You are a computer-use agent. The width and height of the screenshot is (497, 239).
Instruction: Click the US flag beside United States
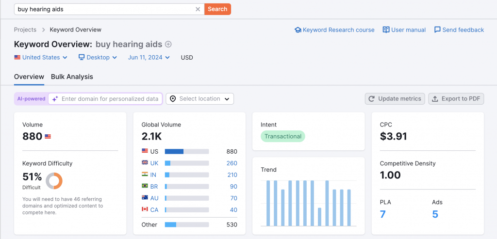(x=17, y=58)
